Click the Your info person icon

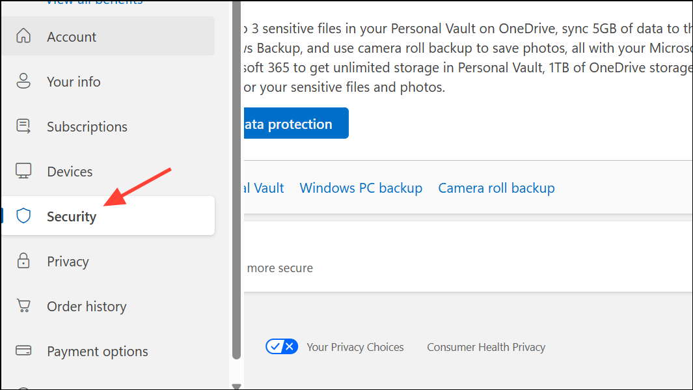(23, 81)
